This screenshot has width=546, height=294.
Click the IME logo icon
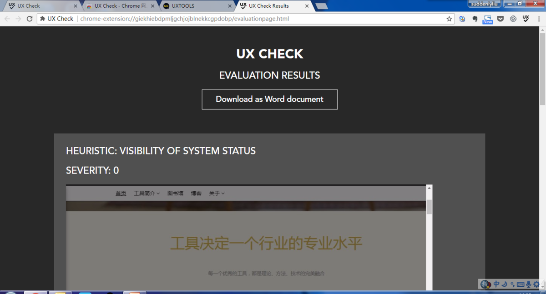pos(485,284)
